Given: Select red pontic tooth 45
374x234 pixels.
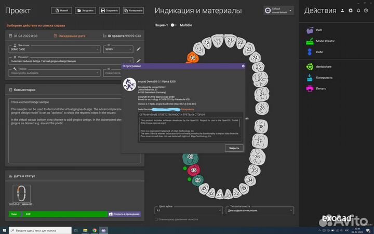Looking at the screenshot, I should click(194, 170).
